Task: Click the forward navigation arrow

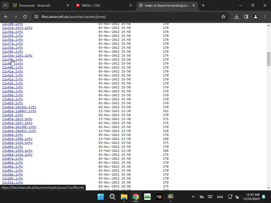Action: (15, 17)
